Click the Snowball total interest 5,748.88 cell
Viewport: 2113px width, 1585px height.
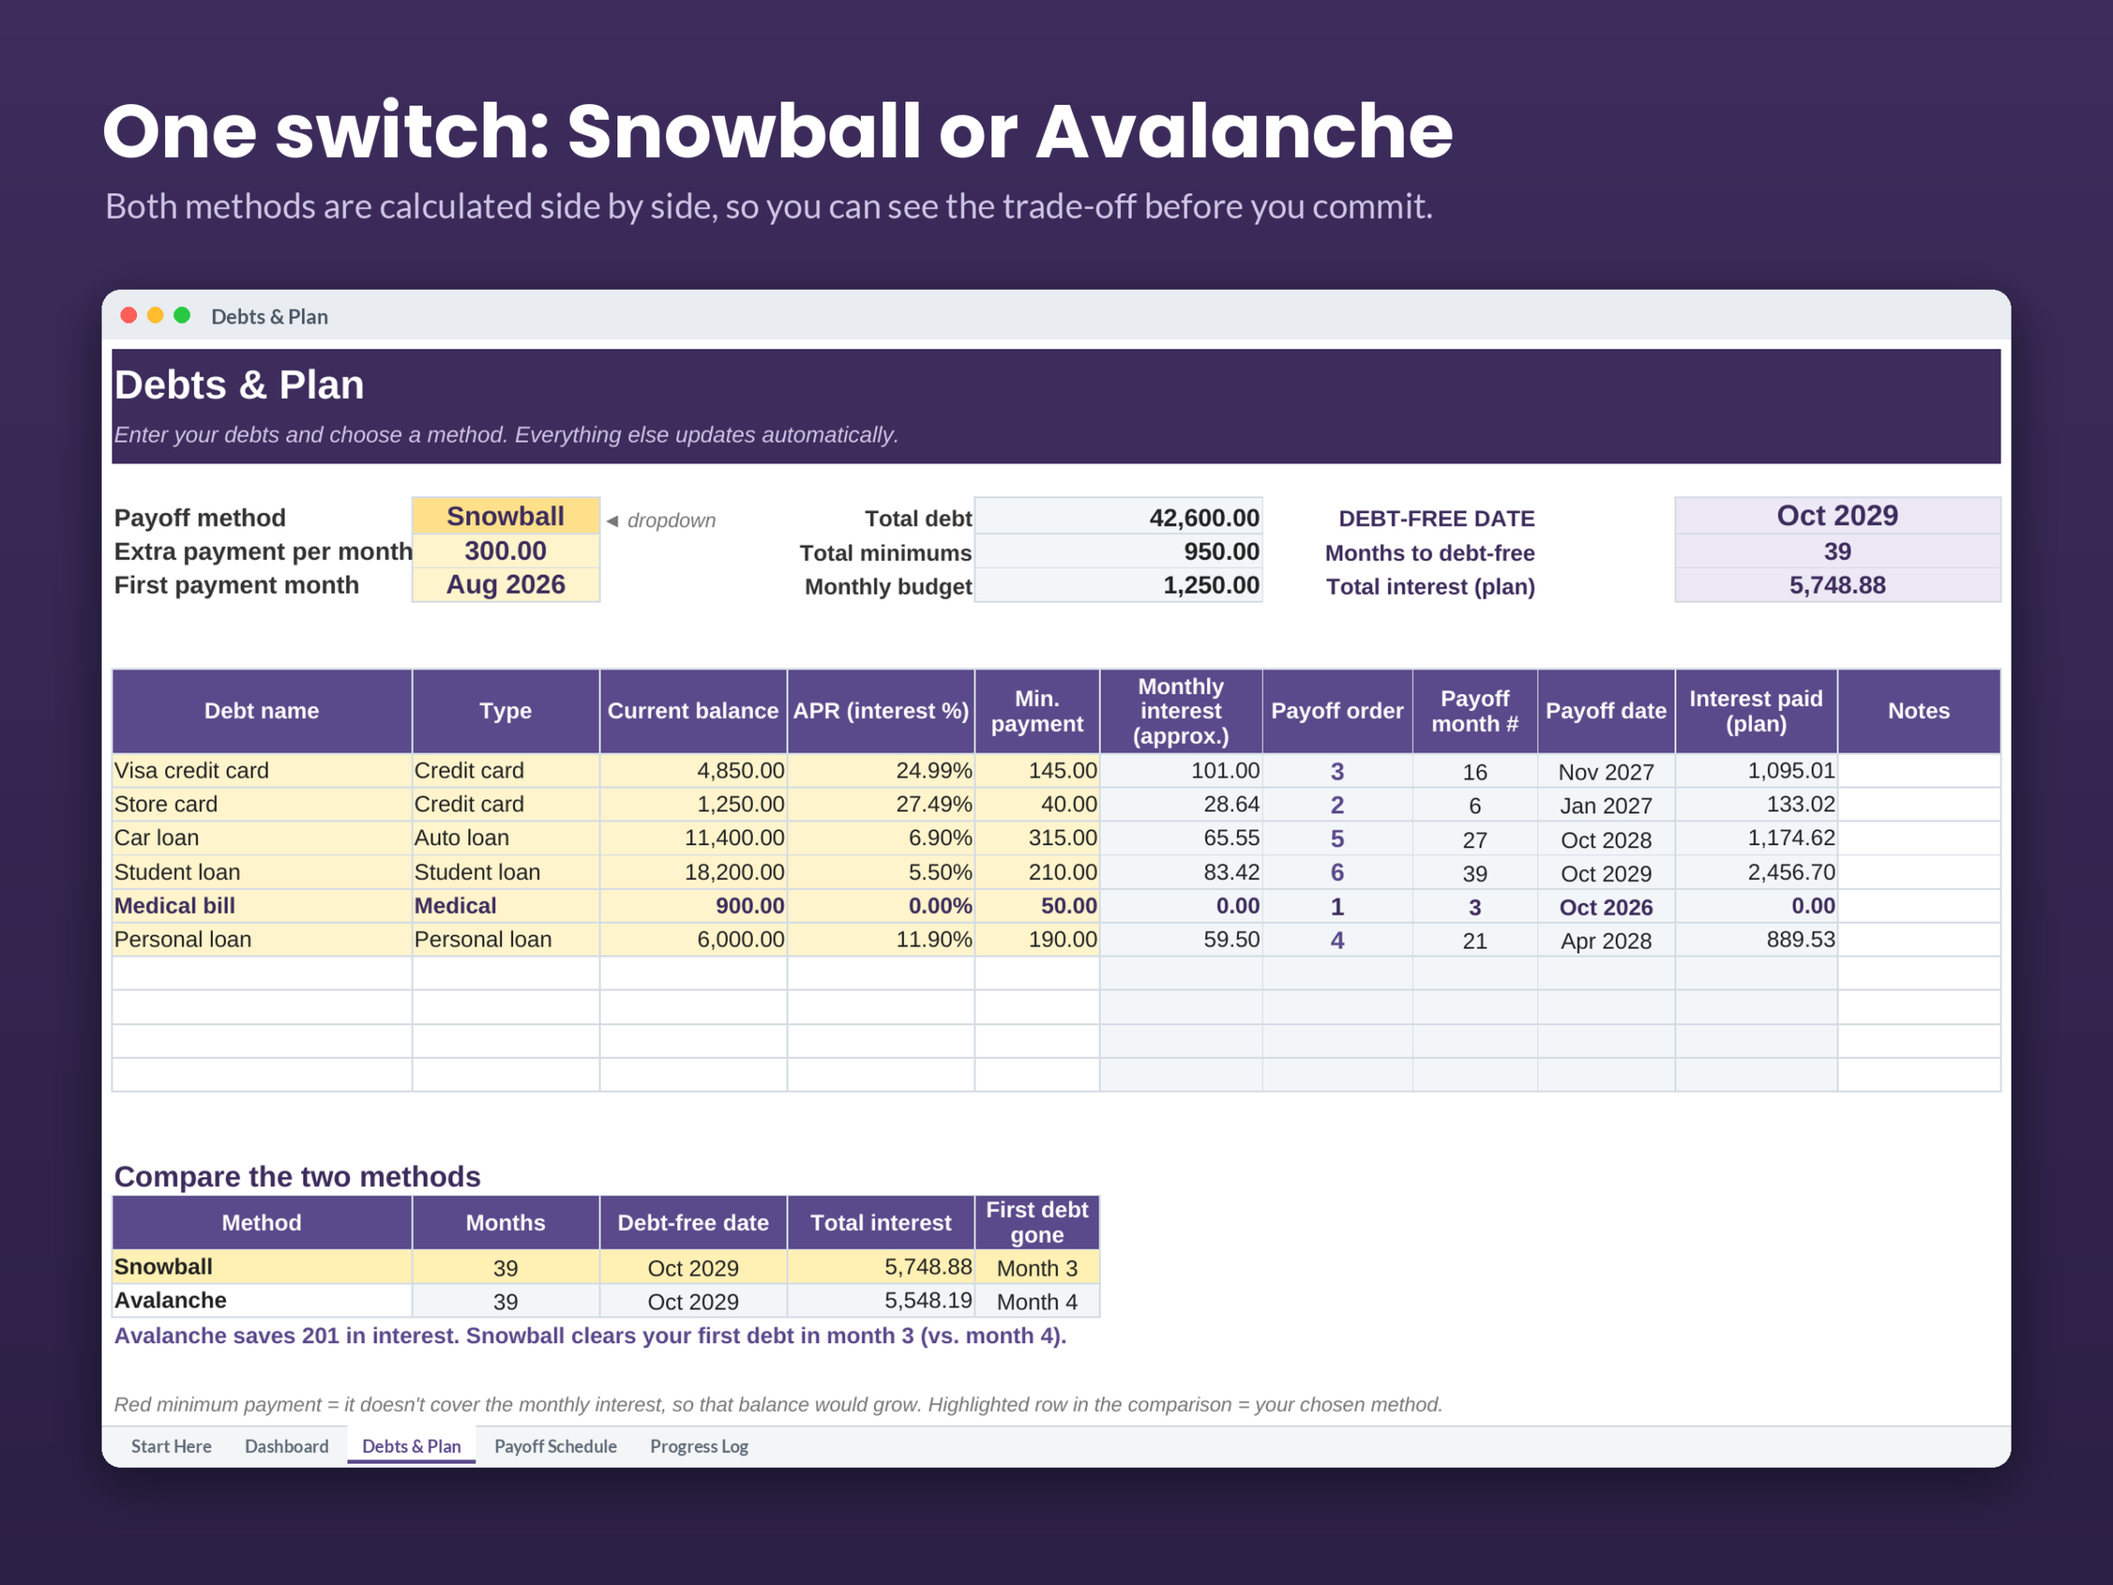coord(881,1267)
